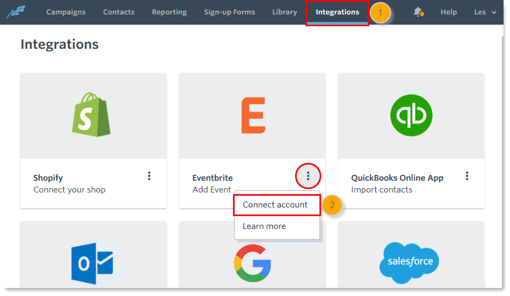Click the Shopify bag logo
The height and width of the screenshot is (296, 510).
(91, 115)
